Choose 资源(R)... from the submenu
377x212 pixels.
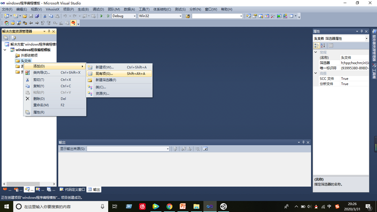pos(119,94)
